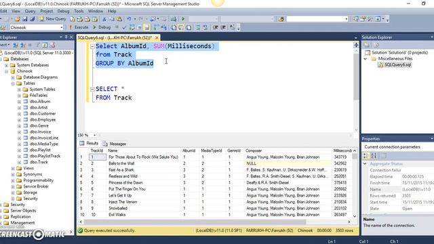Collapse the Tables folder node
434x244 pixels.
coord(13,83)
